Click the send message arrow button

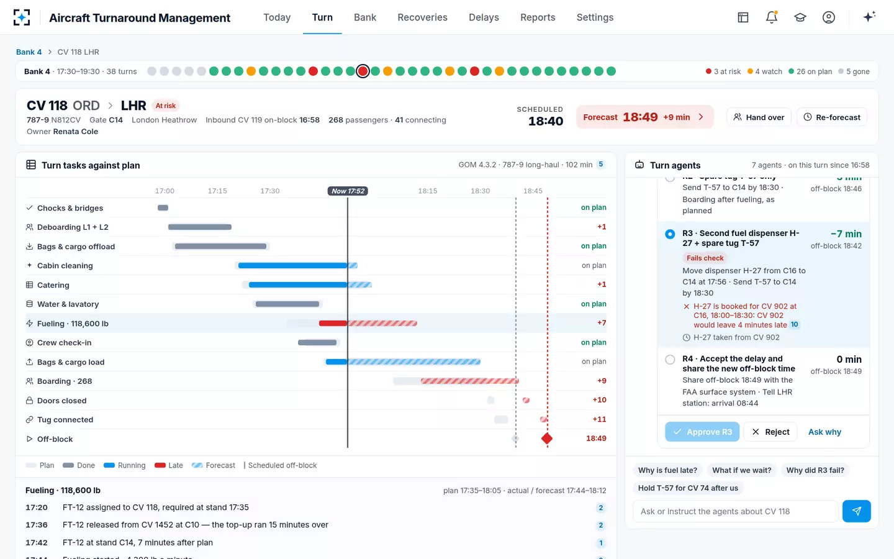click(857, 511)
